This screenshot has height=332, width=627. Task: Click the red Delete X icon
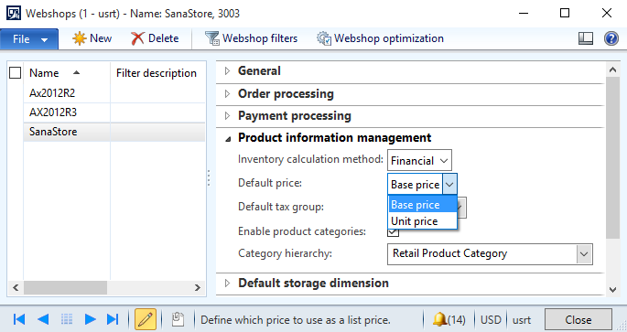137,38
